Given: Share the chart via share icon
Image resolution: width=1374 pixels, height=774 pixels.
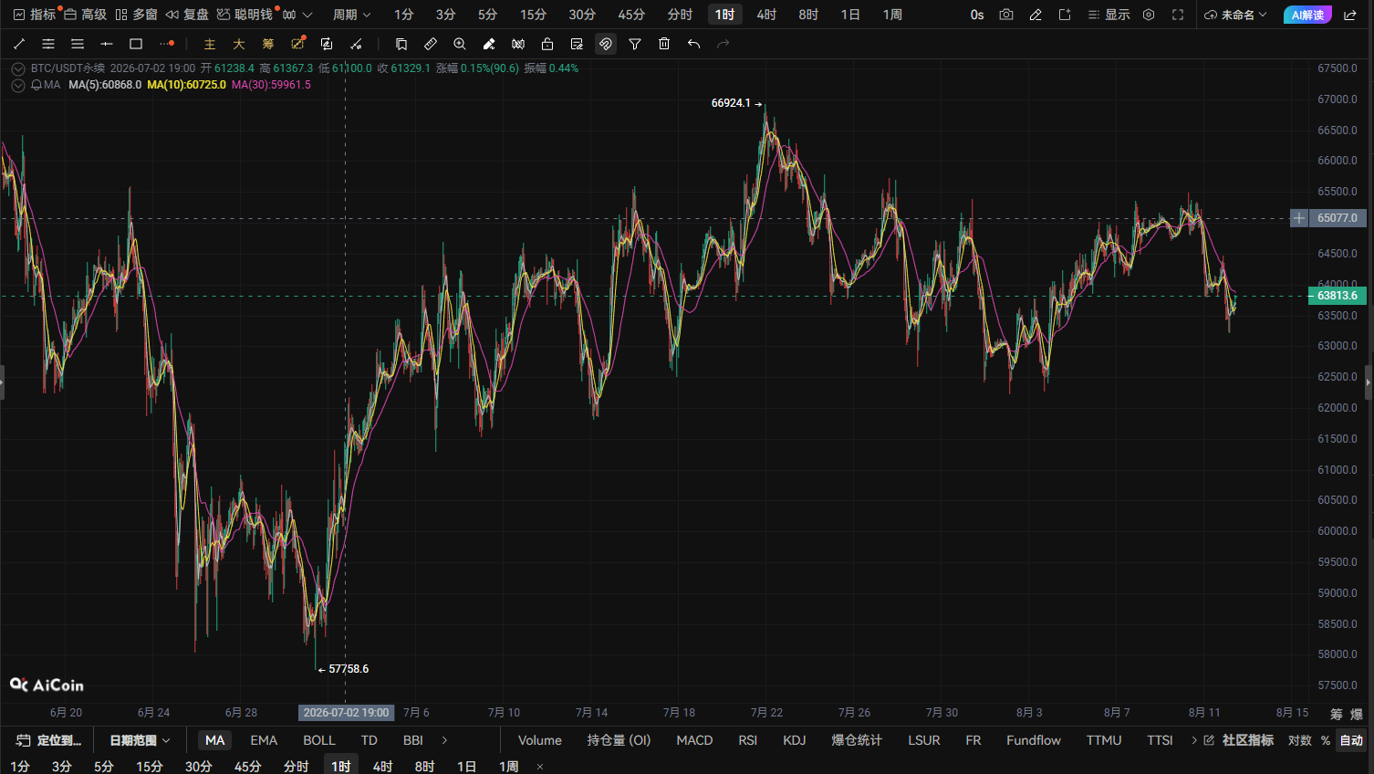Looking at the screenshot, I should pos(1350,15).
